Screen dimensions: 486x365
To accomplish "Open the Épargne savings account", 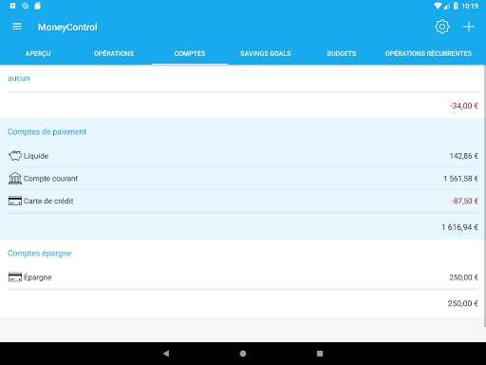I will click(x=243, y=278).
